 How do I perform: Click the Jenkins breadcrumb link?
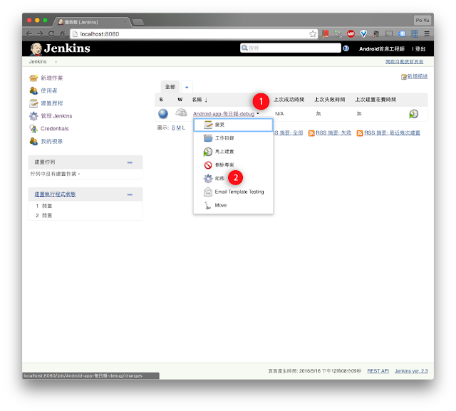click(x=38, y=62)
